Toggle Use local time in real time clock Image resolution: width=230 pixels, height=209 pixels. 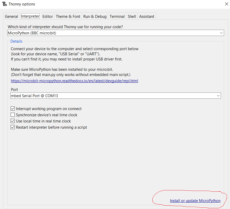[x=13, y=121]
